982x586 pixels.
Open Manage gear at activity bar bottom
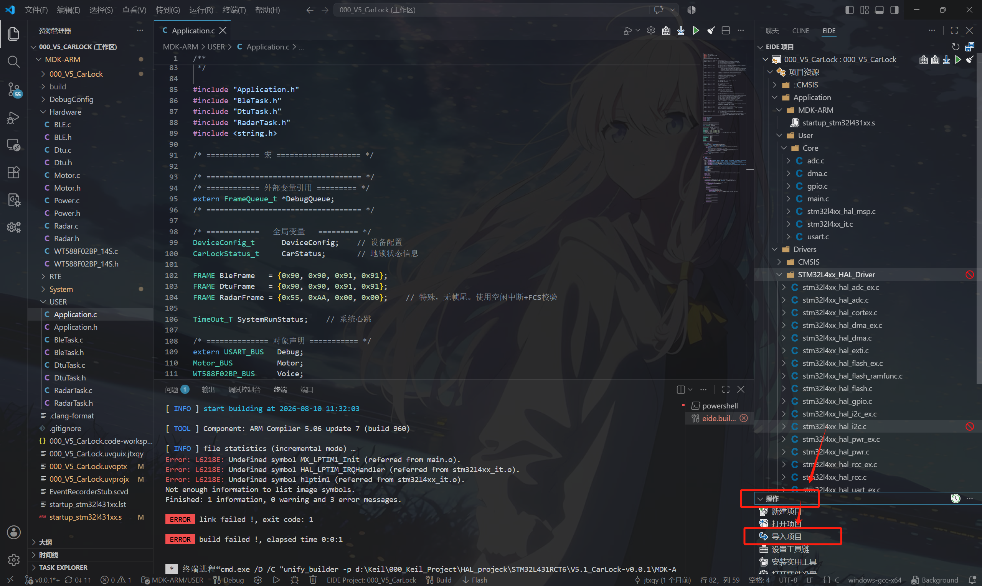point(13,560)
